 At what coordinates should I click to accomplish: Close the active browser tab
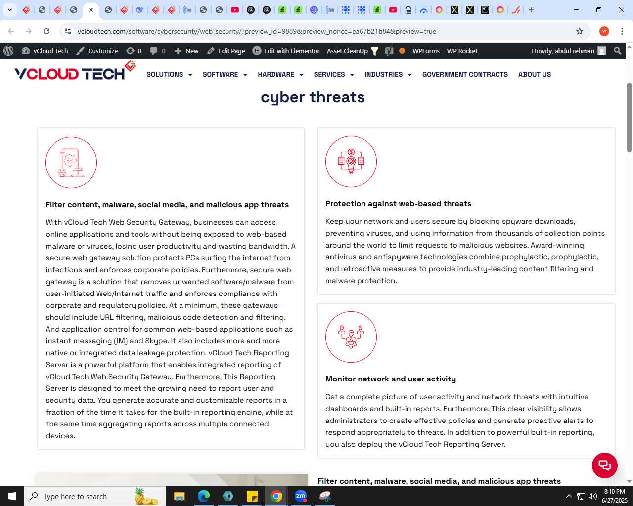91,10
